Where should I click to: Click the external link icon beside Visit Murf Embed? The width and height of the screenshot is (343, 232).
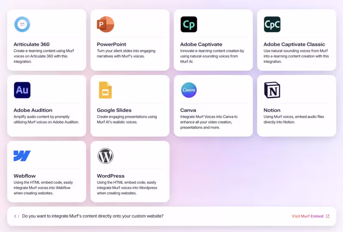328,216
